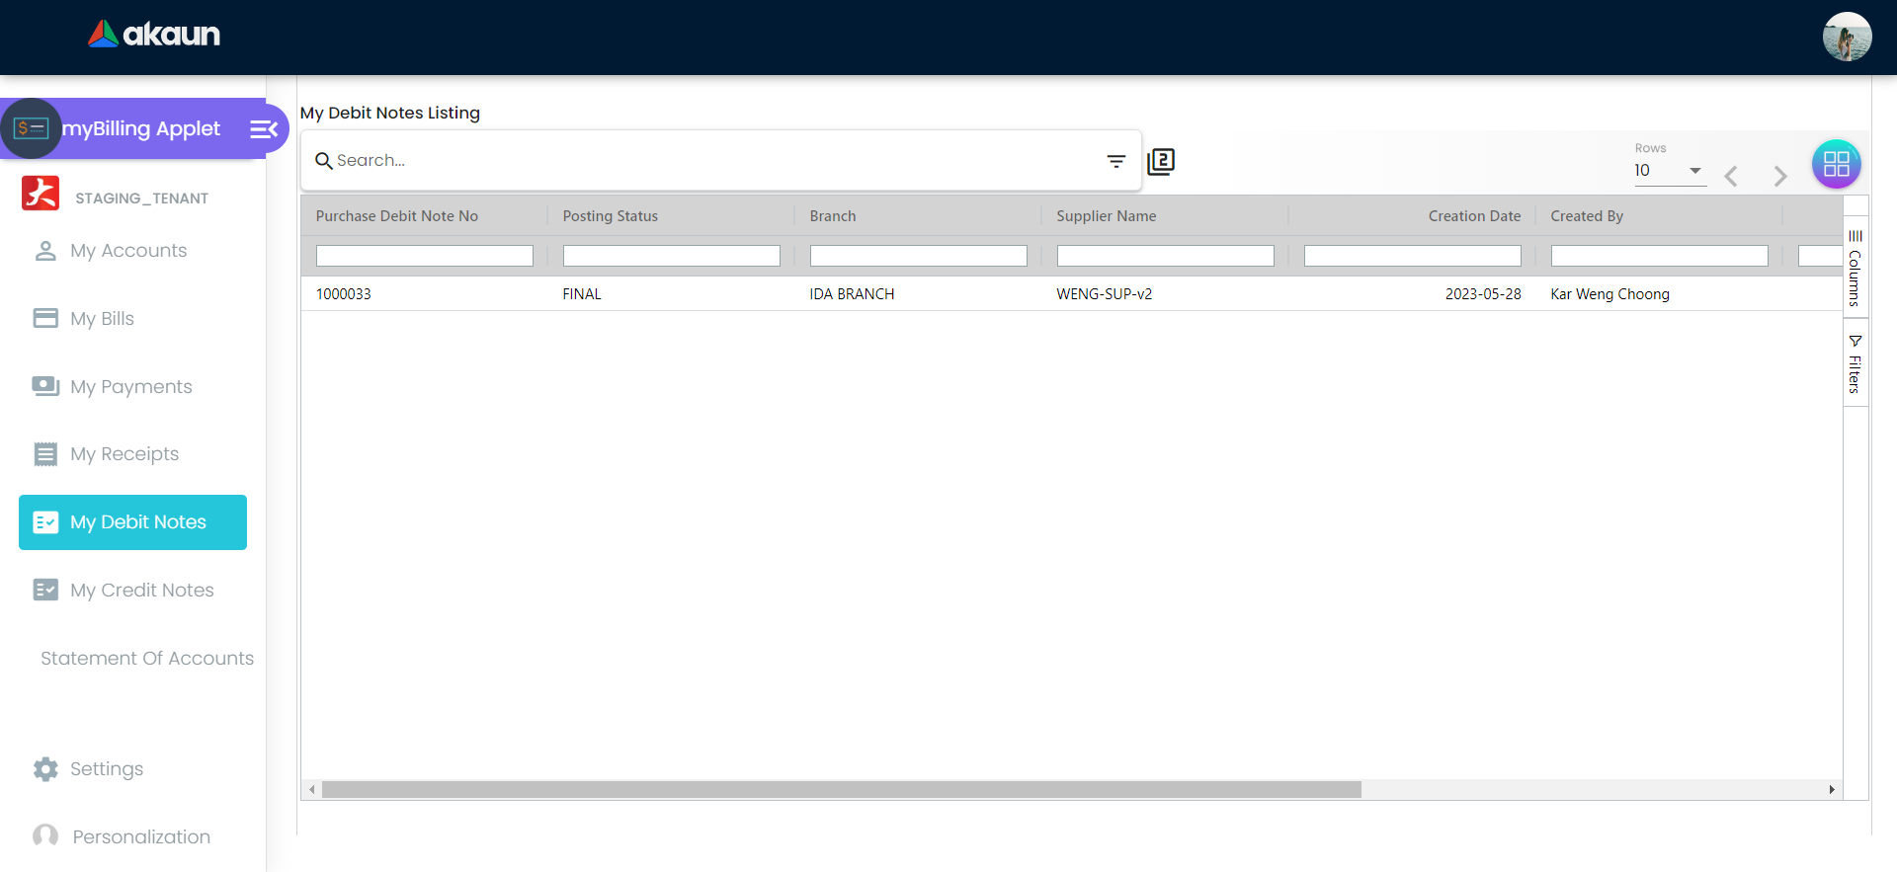Open the user profile avatar
This screenshot has height=872, width=1897.
pyautogui.click(x=1847, y=37)
